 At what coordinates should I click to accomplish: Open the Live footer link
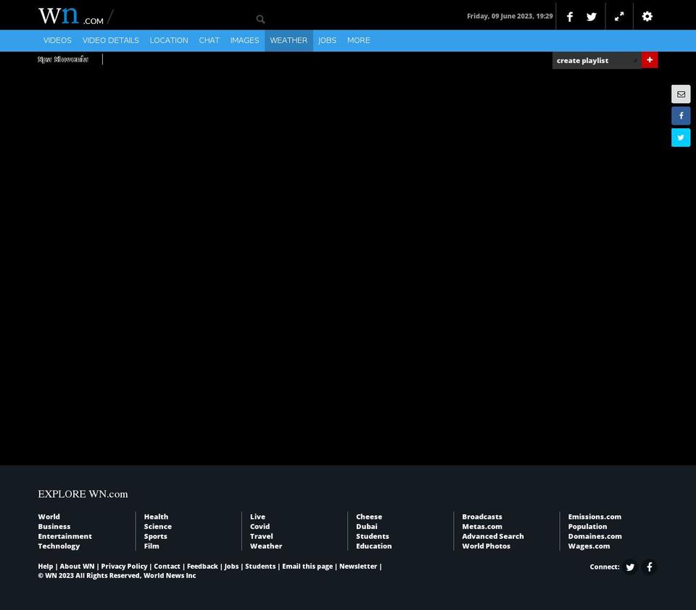point(257,517)
